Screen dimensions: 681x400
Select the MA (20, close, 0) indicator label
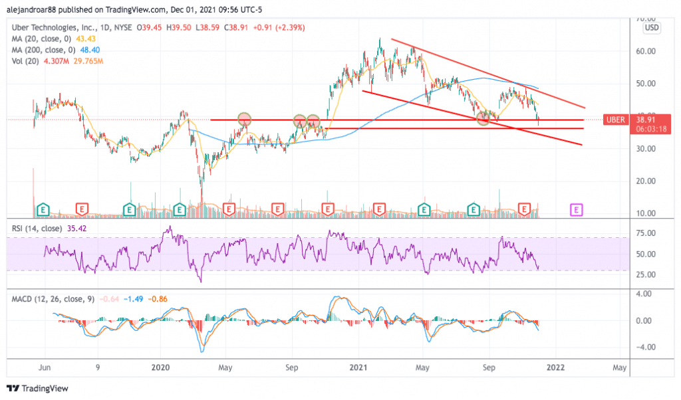pyautogui.click(x=41, y=39)
